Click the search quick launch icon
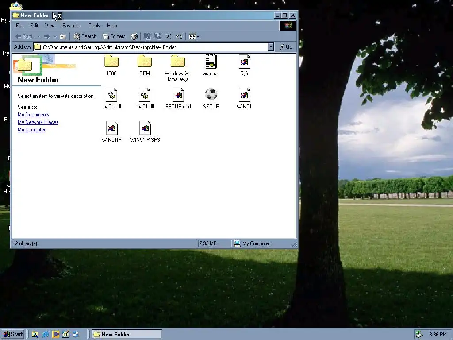Image resolution: width=453 pixels, height=340 pixels. click(x=35, y=334)
